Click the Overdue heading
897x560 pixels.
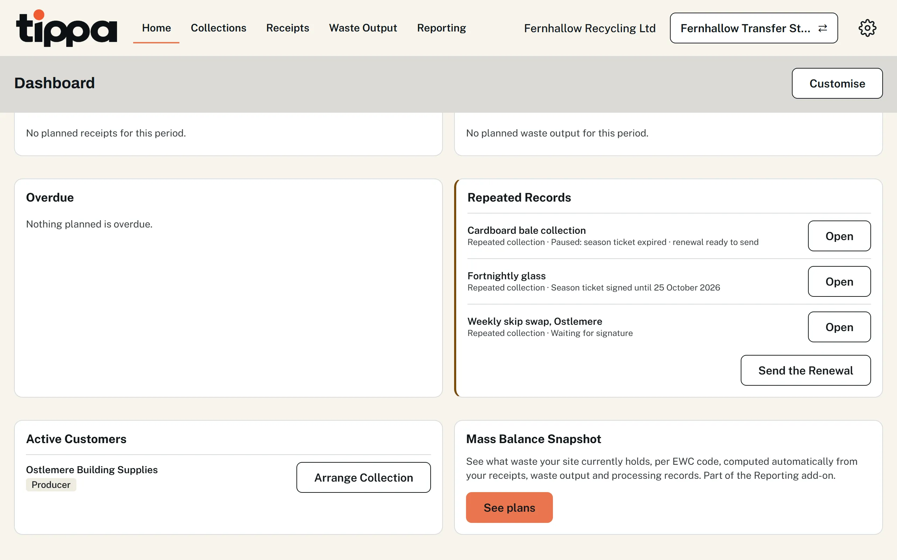[50, 197]
